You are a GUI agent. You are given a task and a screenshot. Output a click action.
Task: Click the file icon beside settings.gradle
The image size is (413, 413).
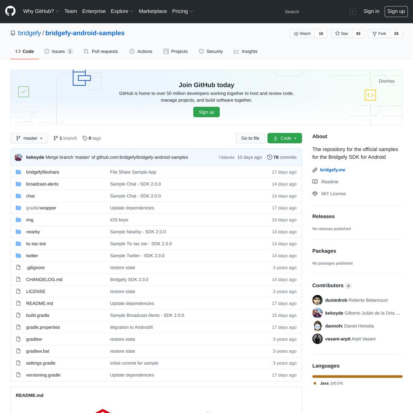tap(18, 363)
